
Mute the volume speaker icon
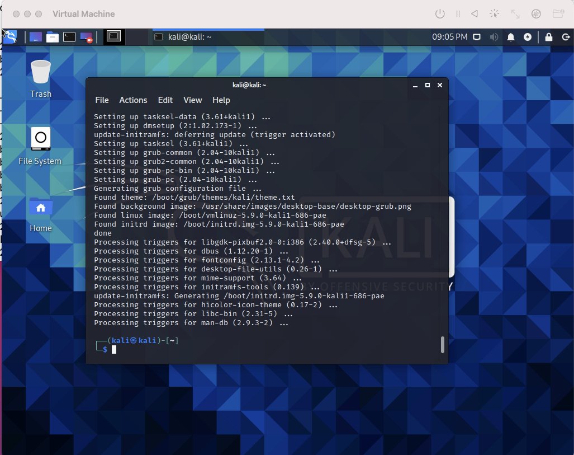coord(494,37)
